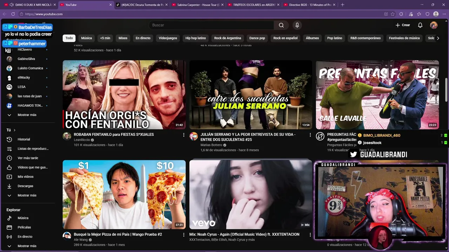Select the R&B contemporáneo chip

[x=366, y=38]
